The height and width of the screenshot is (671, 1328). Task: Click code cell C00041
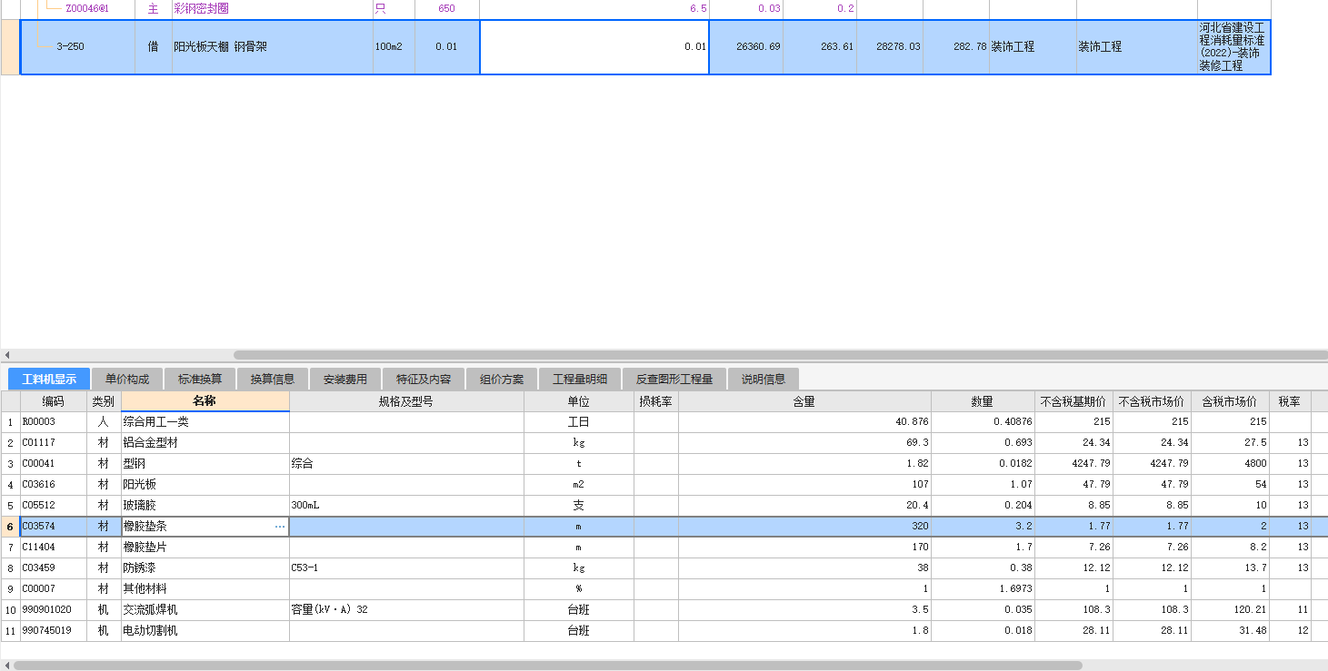pyautogui.click(x=53, y=464)
